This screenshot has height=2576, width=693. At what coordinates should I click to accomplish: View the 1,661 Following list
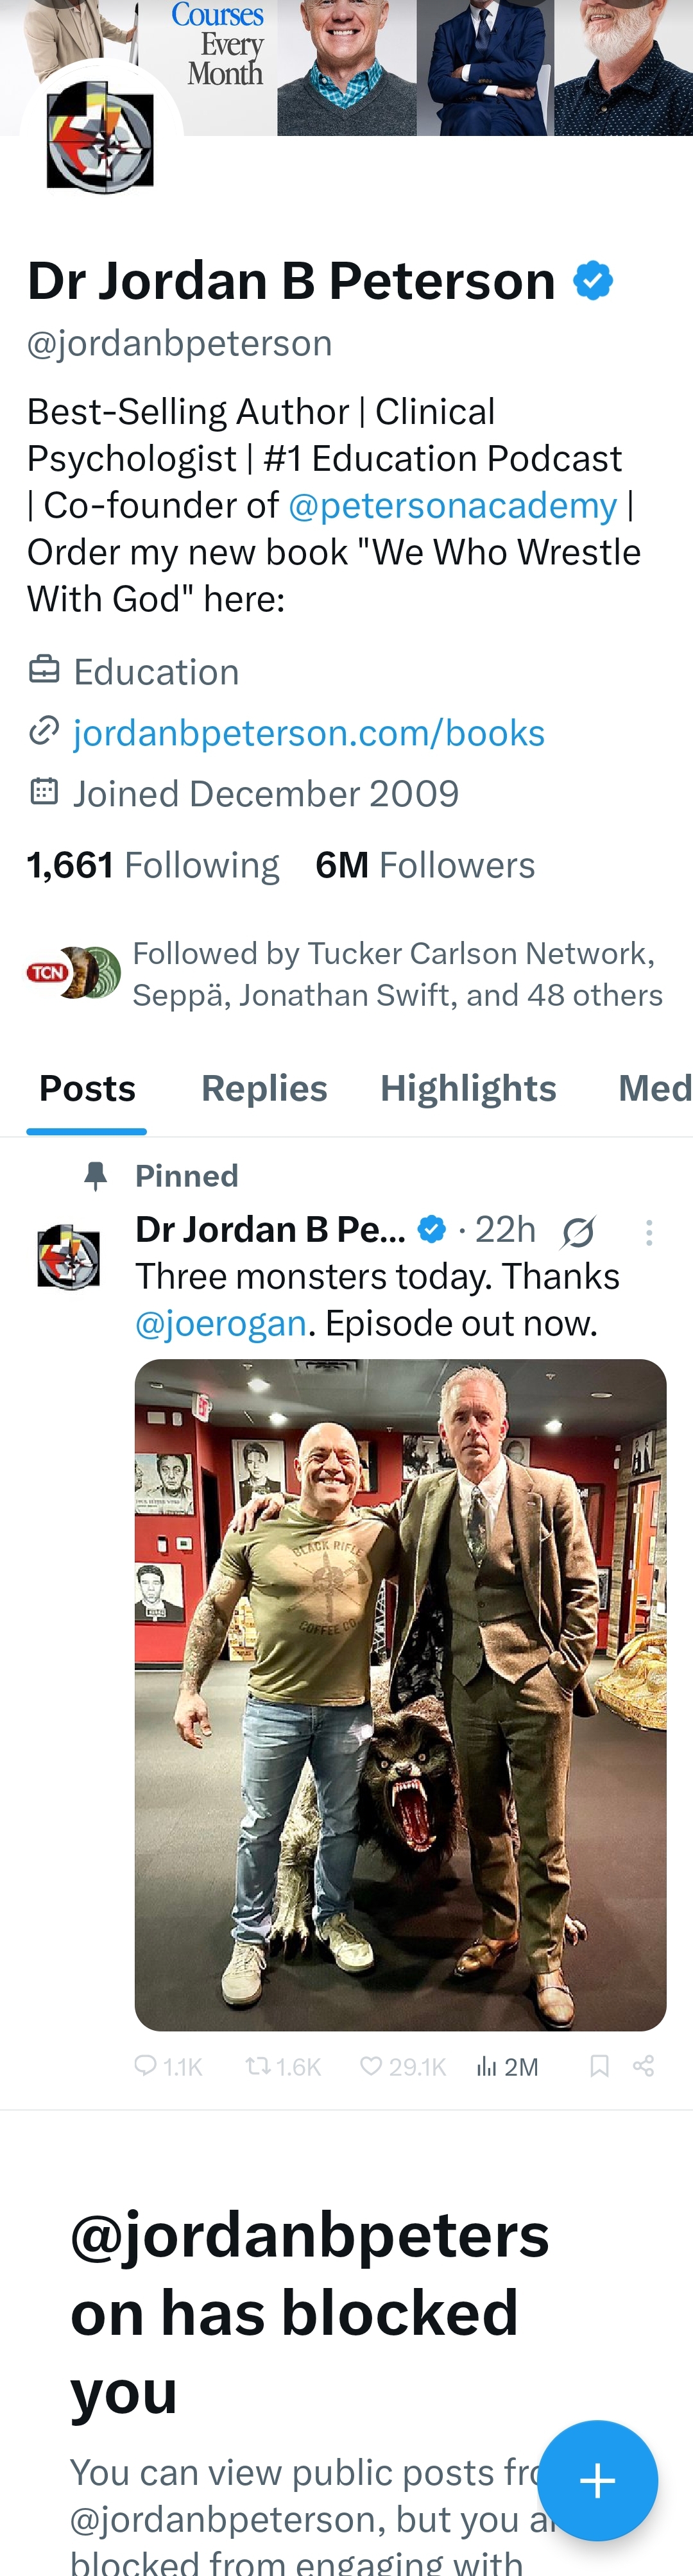coord(153,865)
